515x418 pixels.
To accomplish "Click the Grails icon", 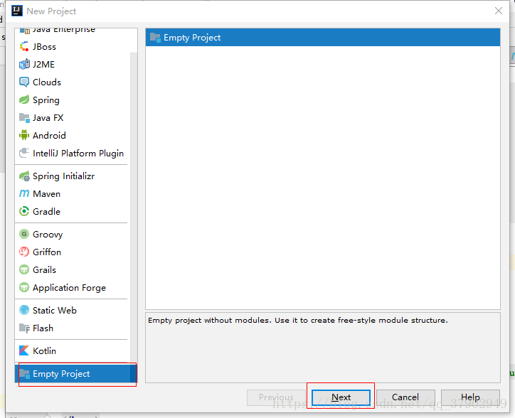I will [x=24, y=269].
